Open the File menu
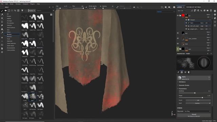217x122 pixels. tap(2, 4)
